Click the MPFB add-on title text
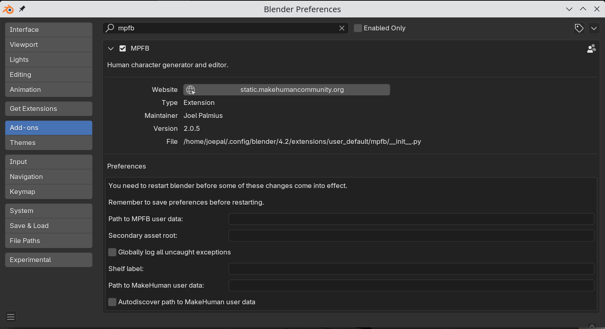Screen dimensions: 605x329 point(140,49)
